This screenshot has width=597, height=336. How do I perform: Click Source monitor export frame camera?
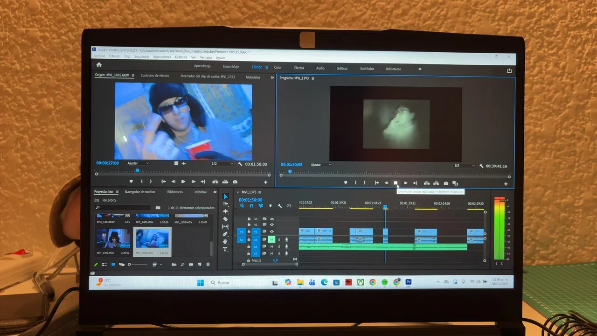[235, 182]
